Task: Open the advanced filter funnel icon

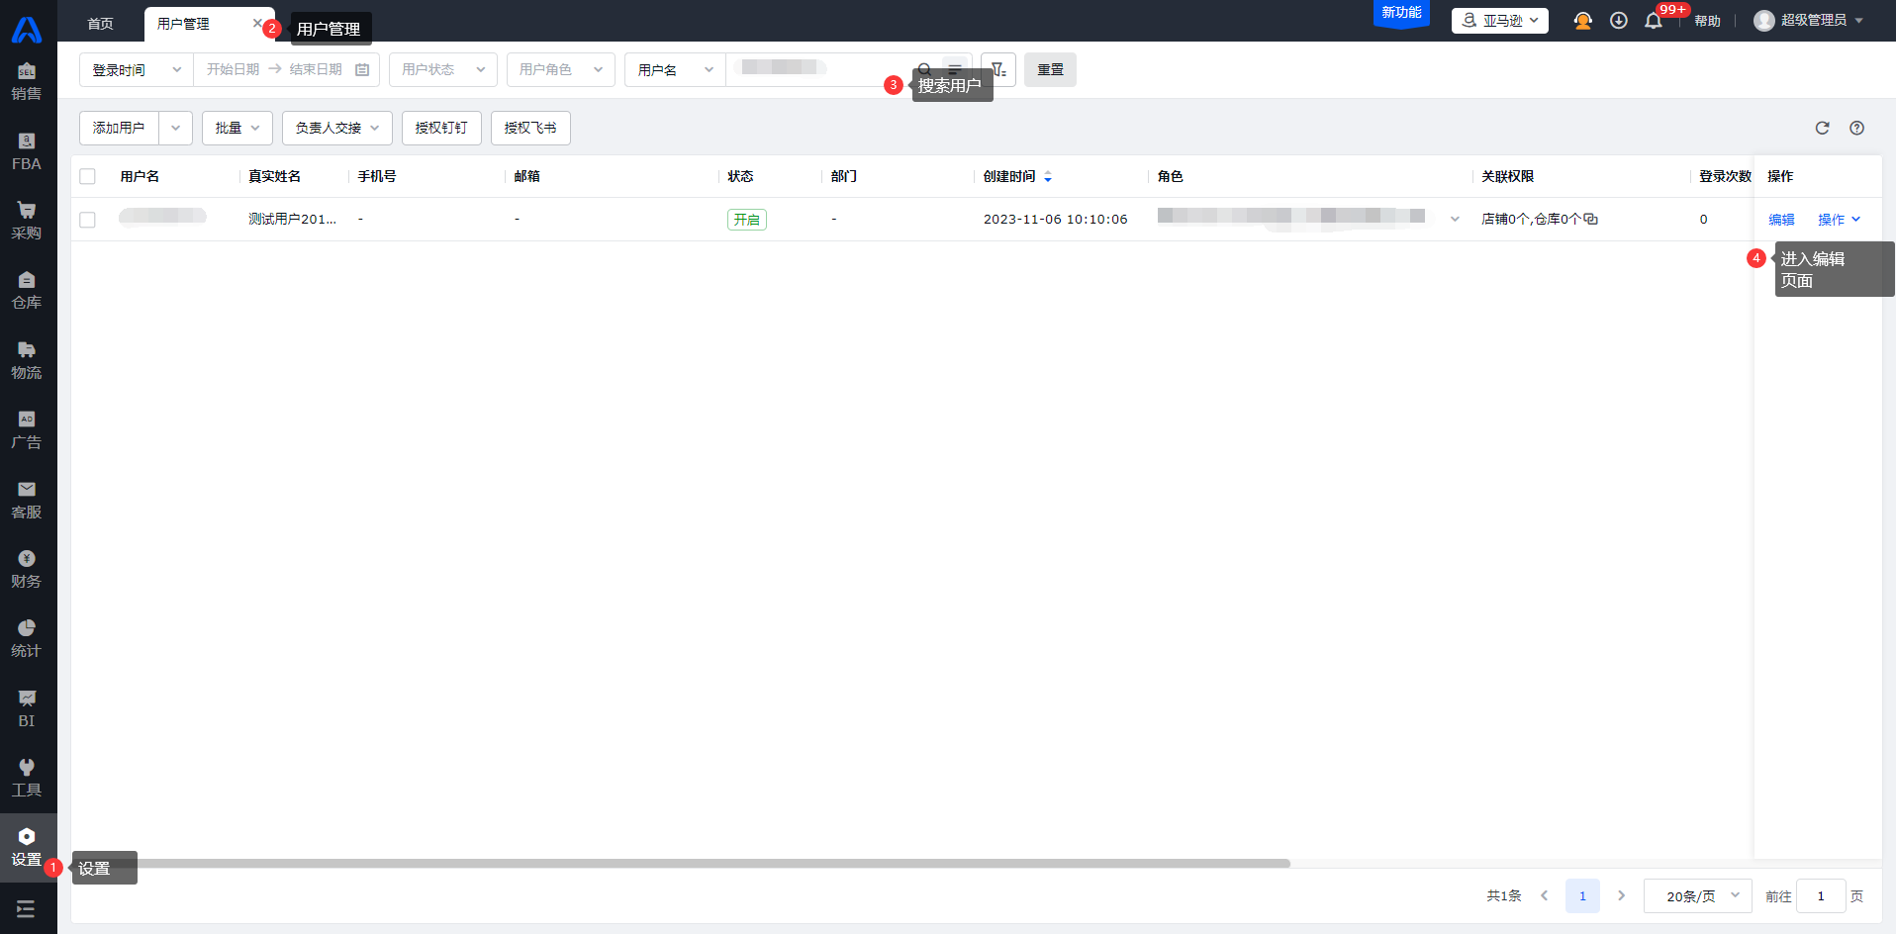Action: 998,69
